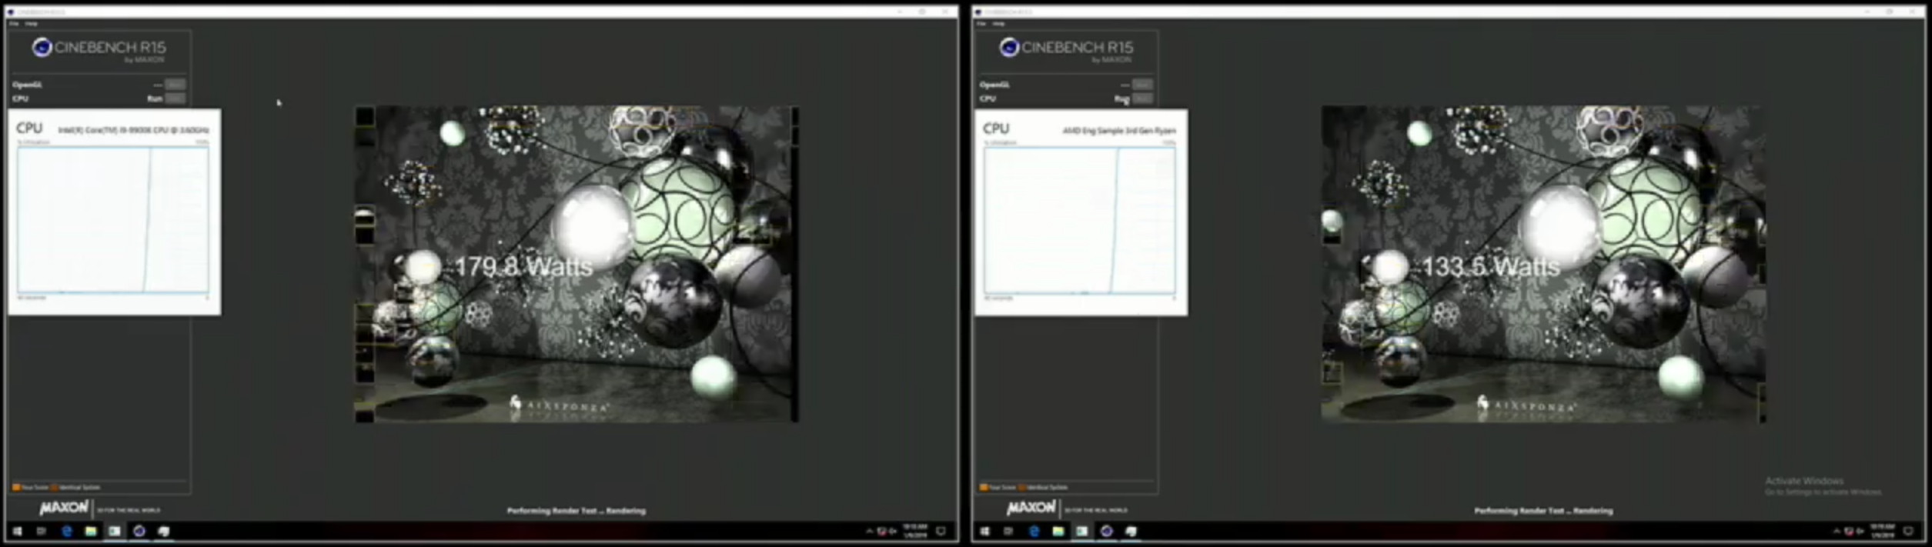The height and width of the screenshot is (547, 1932).
Task: Open Help menu in right Cinebench window
Action: click(x=998, y=24)
